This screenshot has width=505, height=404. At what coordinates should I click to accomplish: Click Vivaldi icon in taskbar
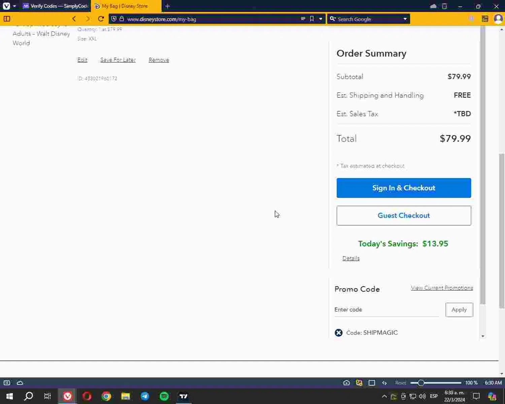[67, 396]
